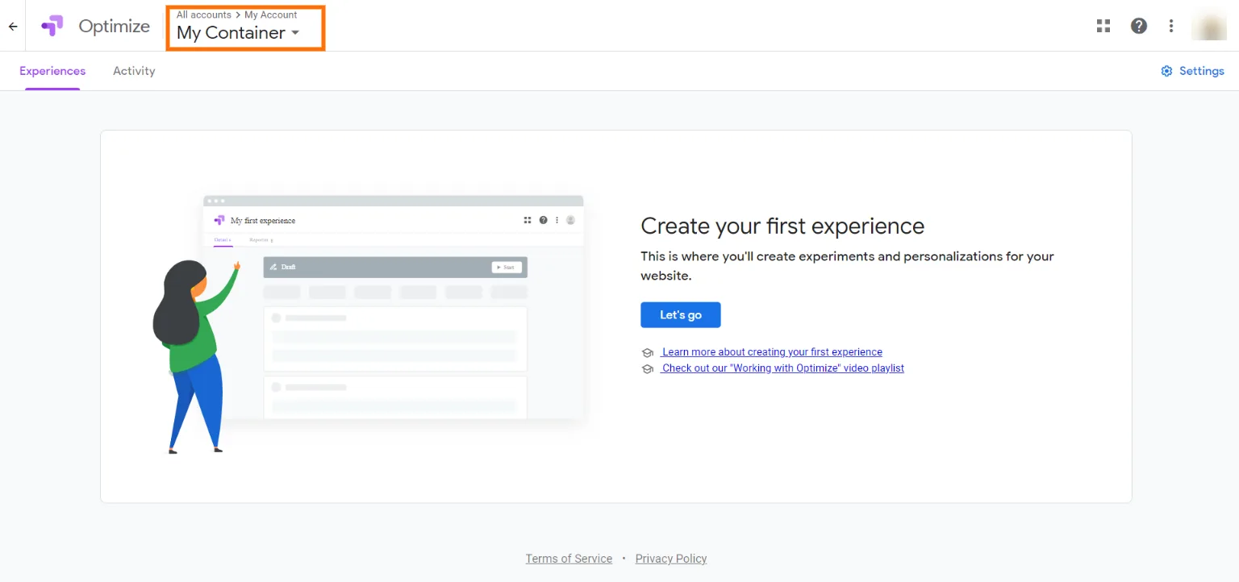Open the Privacy Policy link
The width and height of the screenshot is (1239, 582).
click(671, 559)
